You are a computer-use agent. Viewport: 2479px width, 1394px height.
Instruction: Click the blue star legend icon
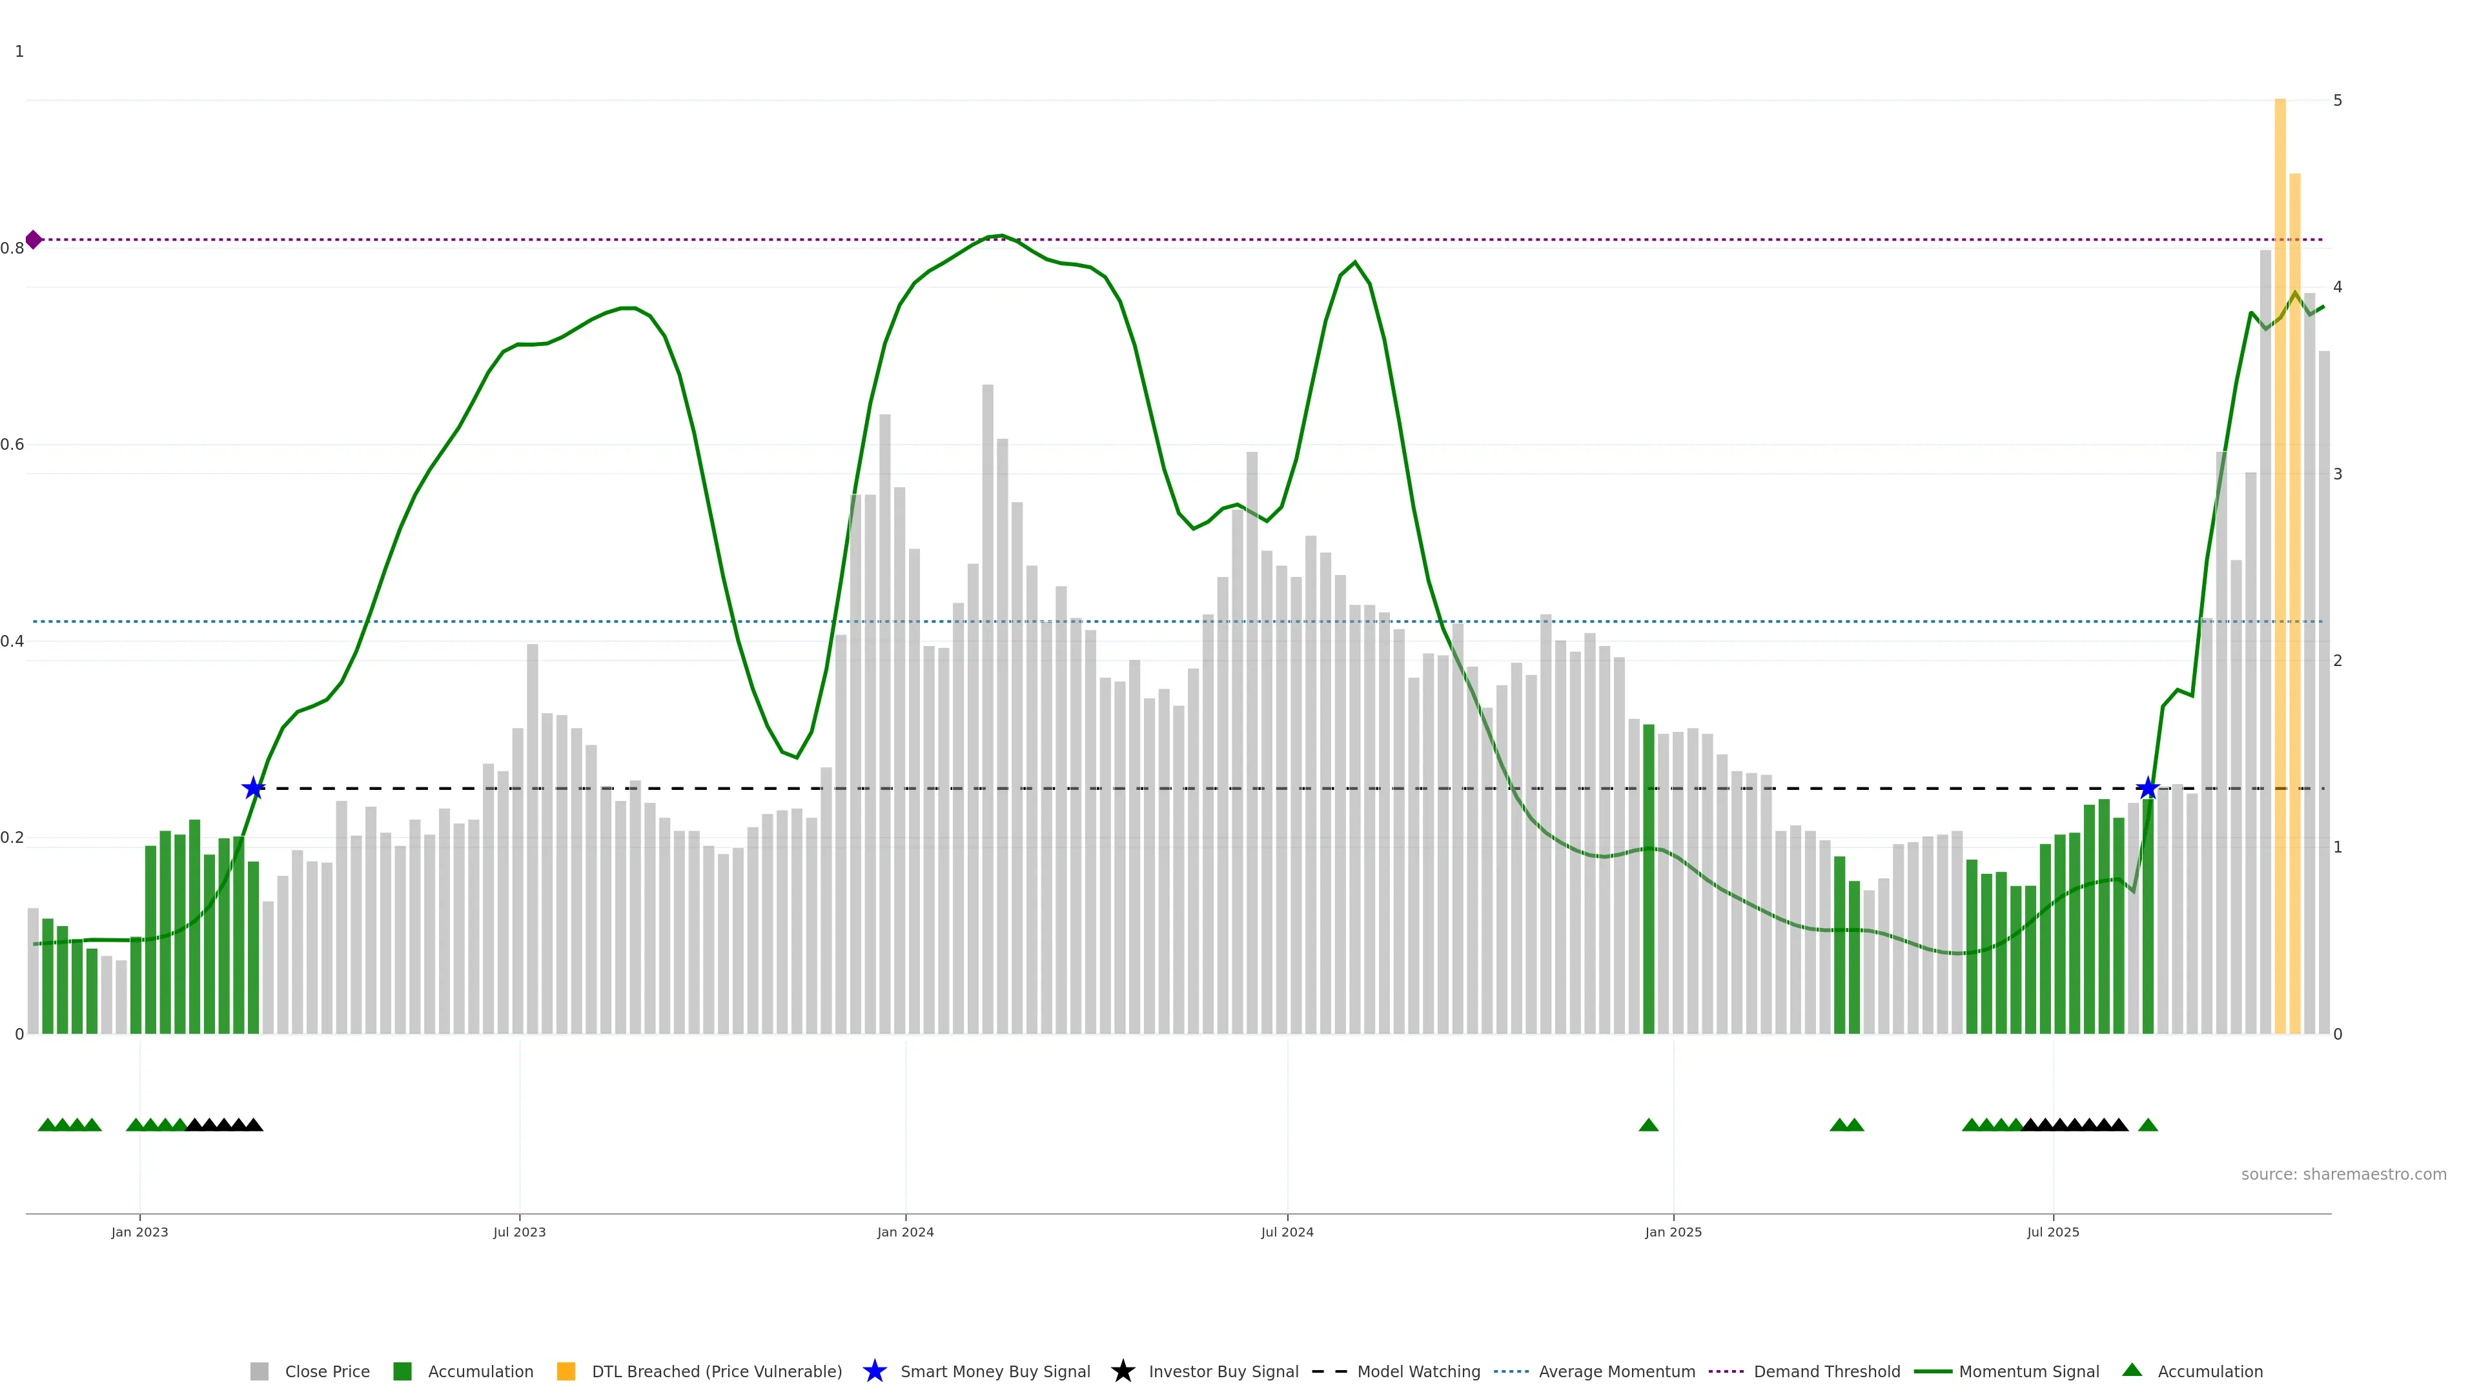tap(874, 1371)
